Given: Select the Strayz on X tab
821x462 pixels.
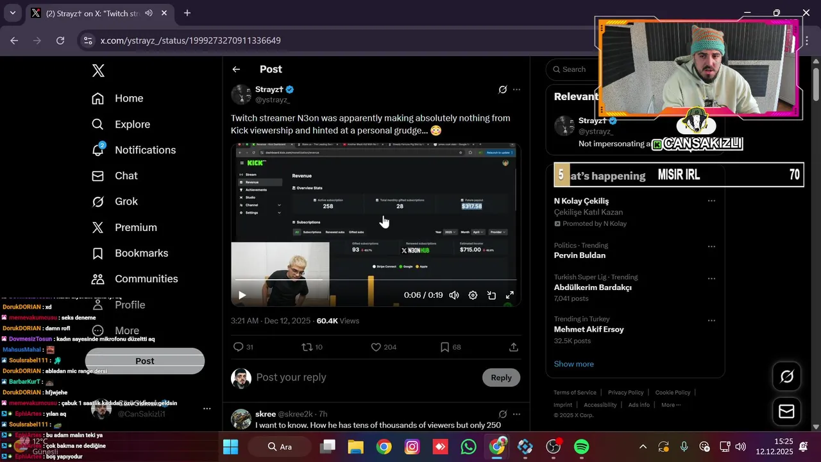Looking at the screenshot, I should [99, 13].
